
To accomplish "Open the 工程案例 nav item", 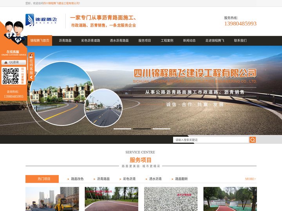I will click(x=167, y=41).
